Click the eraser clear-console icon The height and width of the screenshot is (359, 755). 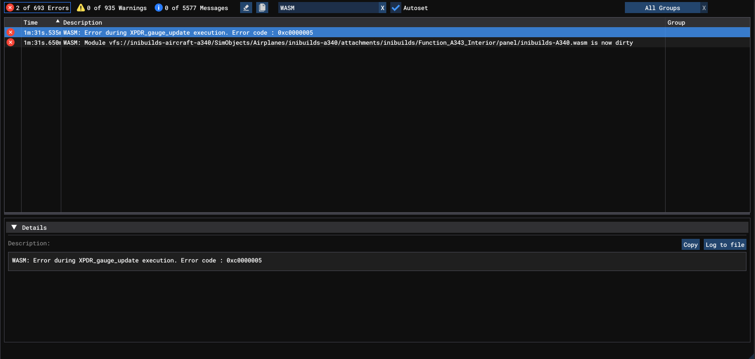pyautogui.click(x=246, y=8)
